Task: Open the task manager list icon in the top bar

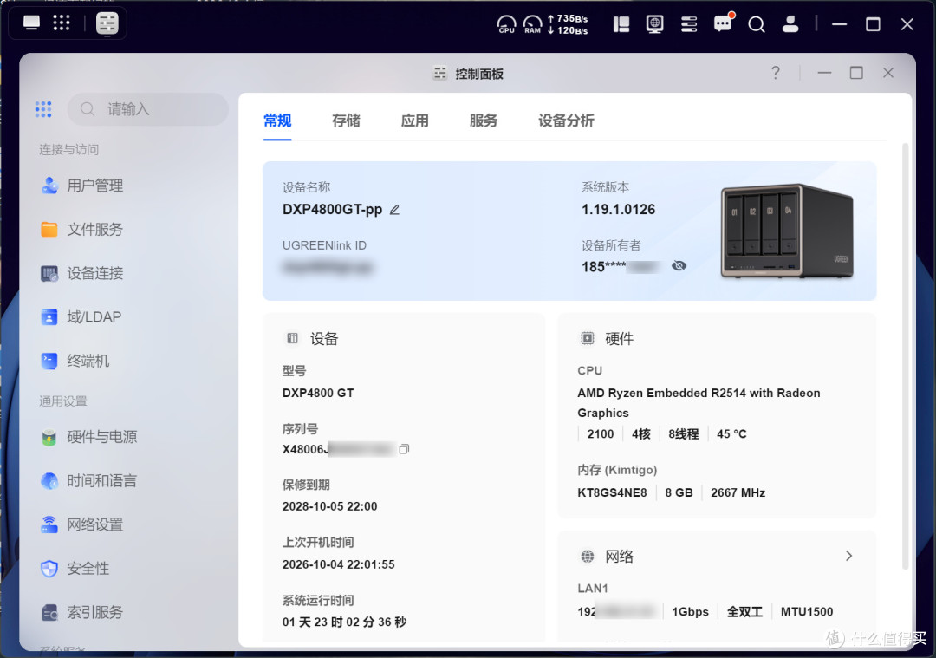Action: (x=689, y=24)
